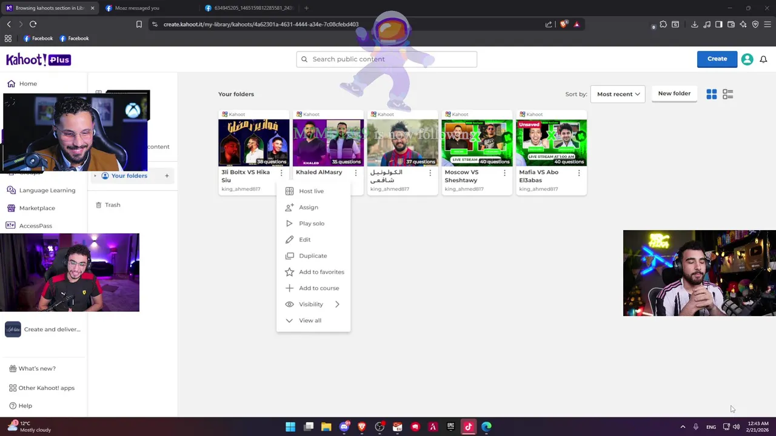Expand Your folders tree item
Viewport: 776px width, 436px height.
(95, 176)
